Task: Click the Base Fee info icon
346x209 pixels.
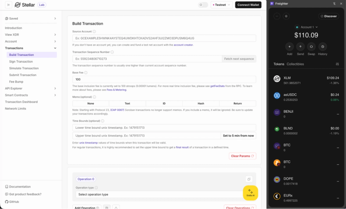Action: [86, 73]
